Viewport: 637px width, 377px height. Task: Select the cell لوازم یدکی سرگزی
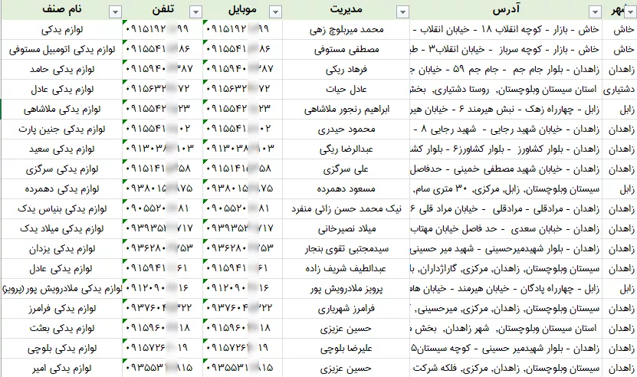(62, 169)
